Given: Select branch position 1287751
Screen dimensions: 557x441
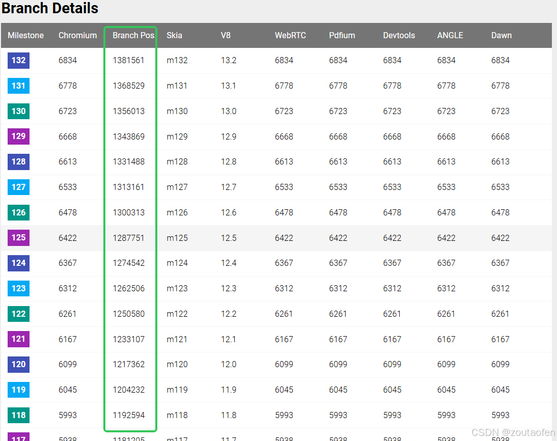Looking at the screenshot, I should tap(128, 238).
